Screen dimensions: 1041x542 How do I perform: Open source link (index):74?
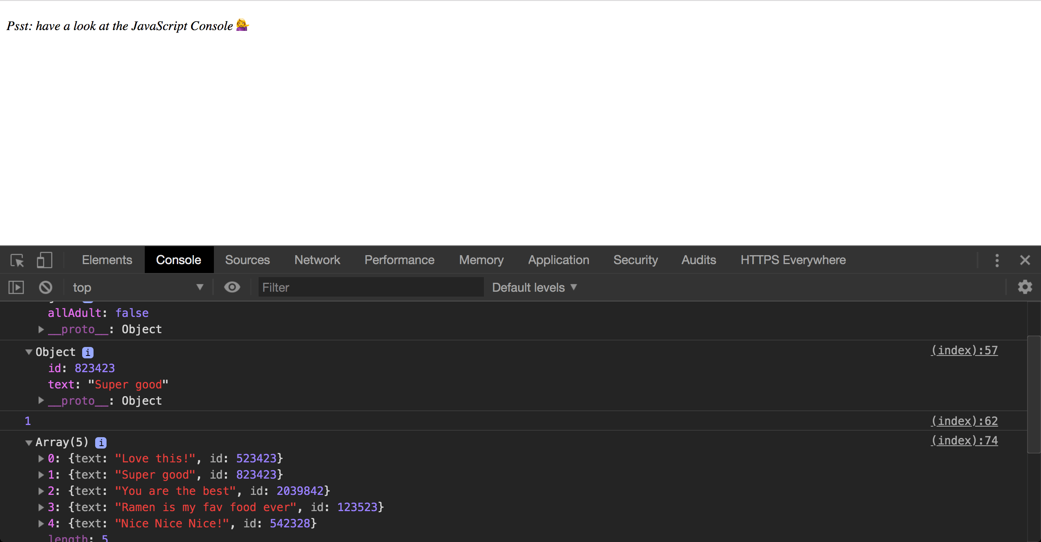click(x=964, y=440)
